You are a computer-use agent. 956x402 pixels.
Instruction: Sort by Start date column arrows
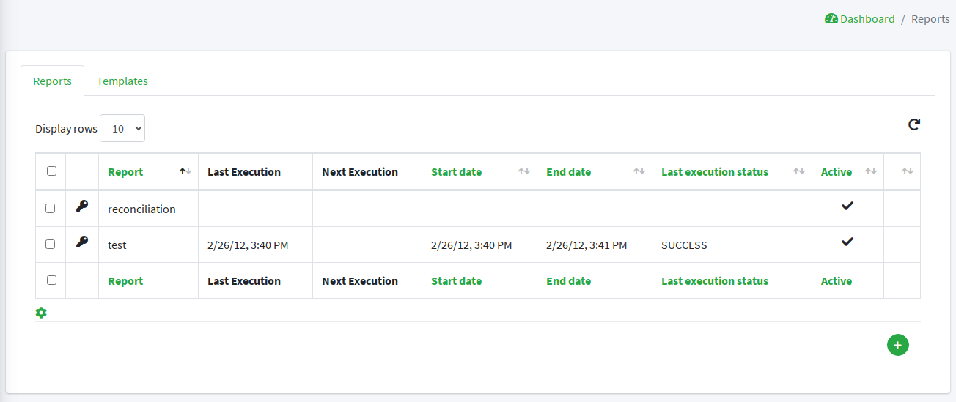pos(523,171)
